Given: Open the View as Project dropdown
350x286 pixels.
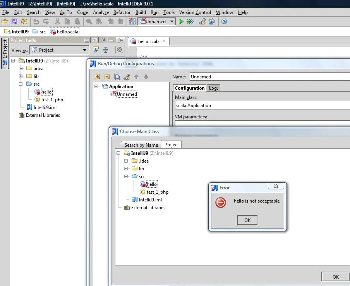Looking at the screenshot, I should click(x=59, y=50).
